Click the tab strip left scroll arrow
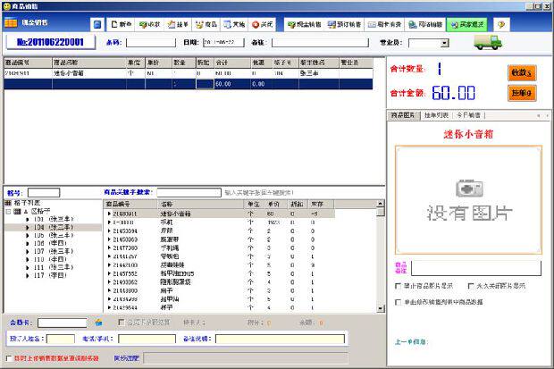The height and width of the screenshot is (369, 554). [539, 115]
